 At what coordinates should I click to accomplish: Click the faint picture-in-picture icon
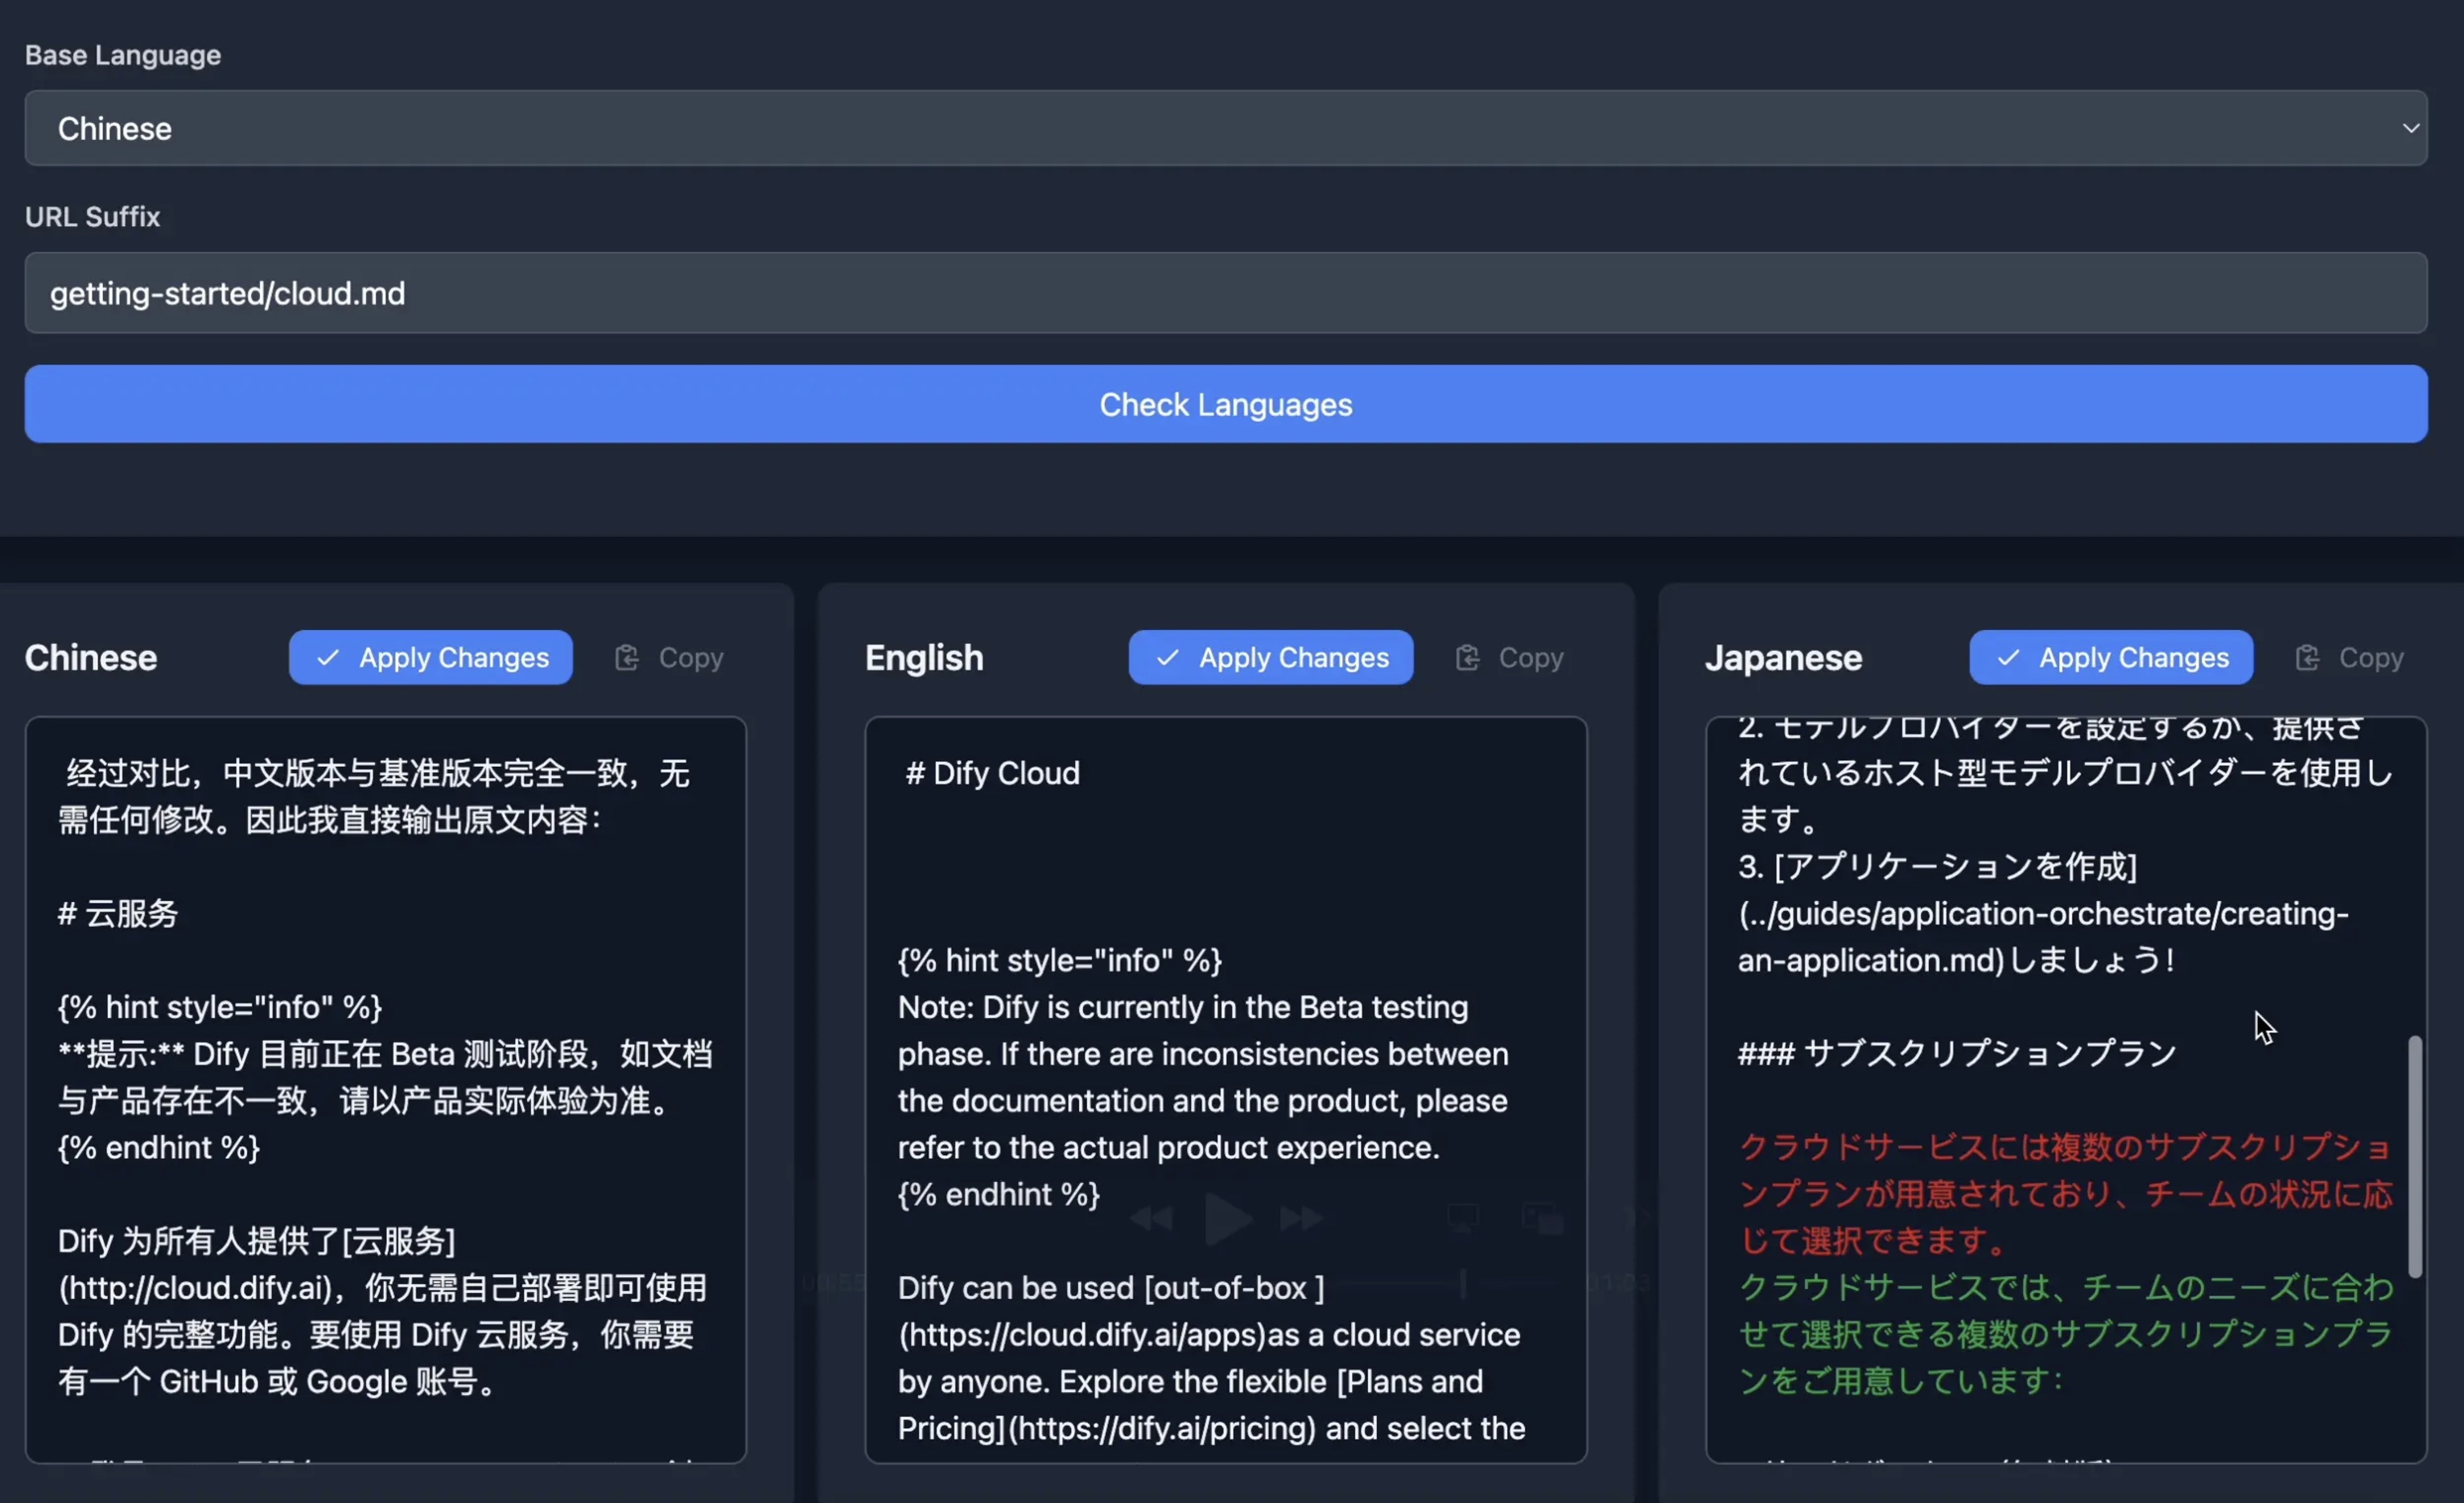(x=1543, y=1218)
